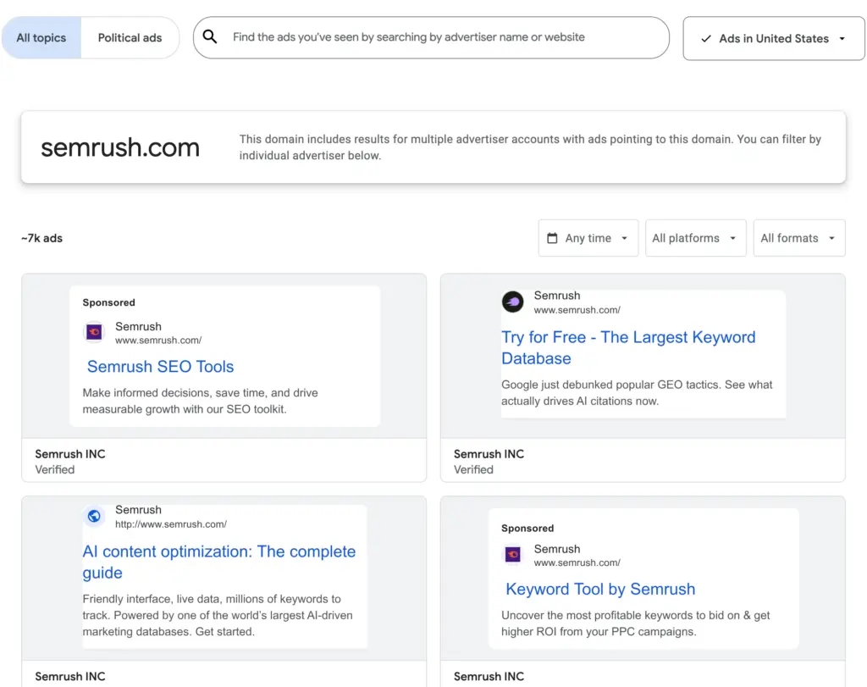This screenshot has height=687, width=867.
Task: Open AI content optimization: The complete guide
Action: (219, 562)
